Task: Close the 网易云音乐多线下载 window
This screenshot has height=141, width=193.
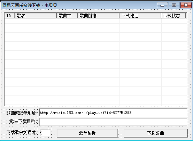Action: point(186,5)
